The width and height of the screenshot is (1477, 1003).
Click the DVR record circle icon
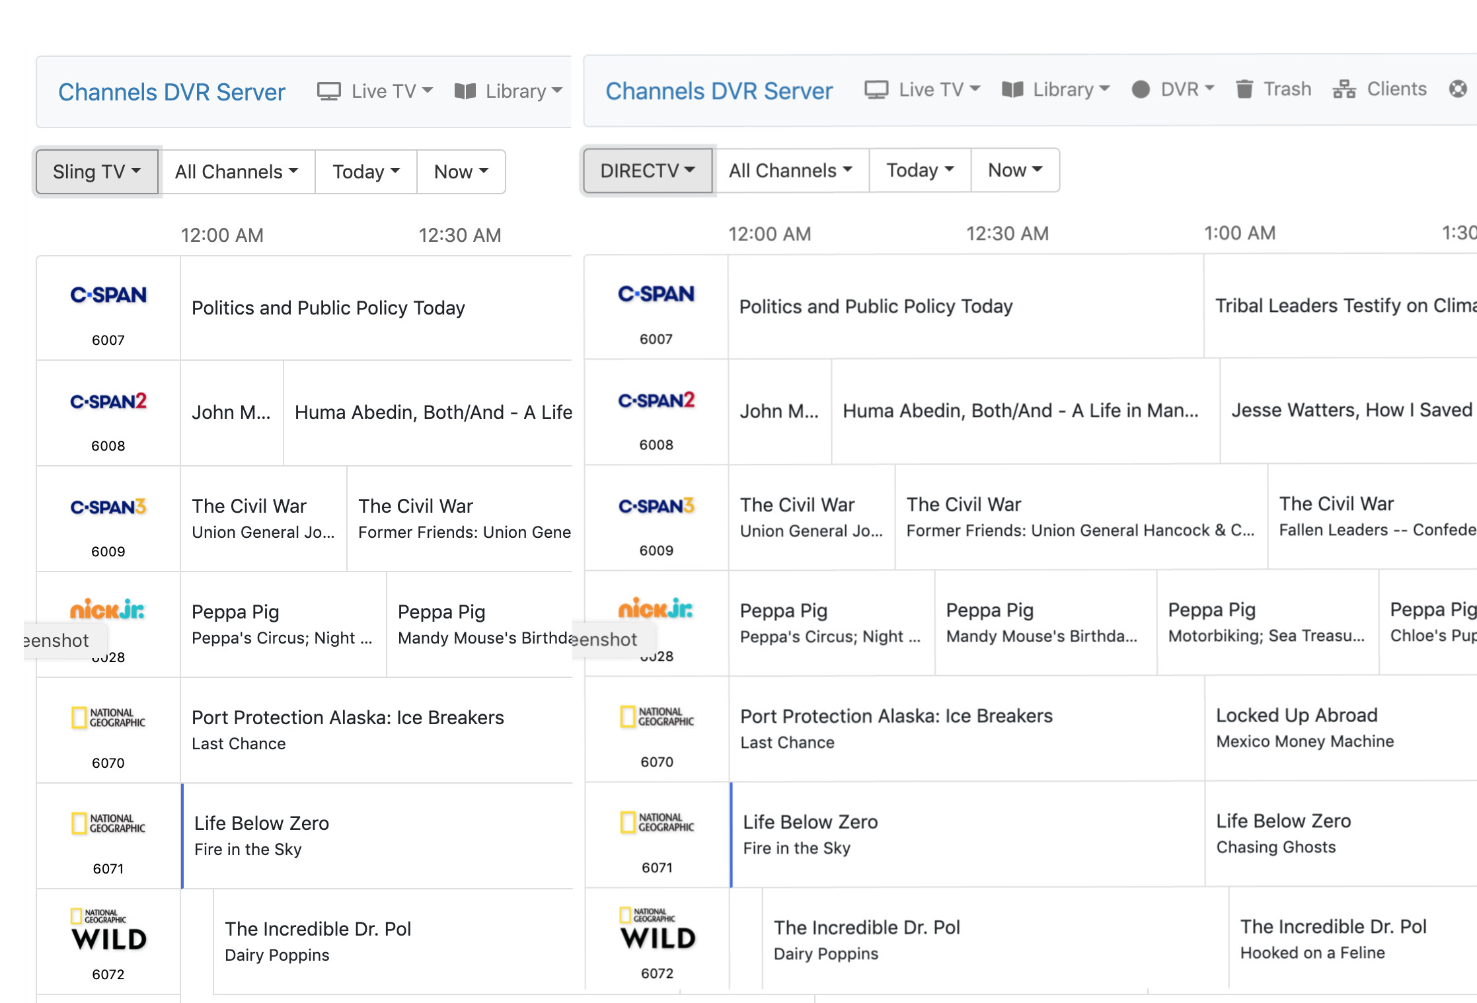tap(1141, 89)
